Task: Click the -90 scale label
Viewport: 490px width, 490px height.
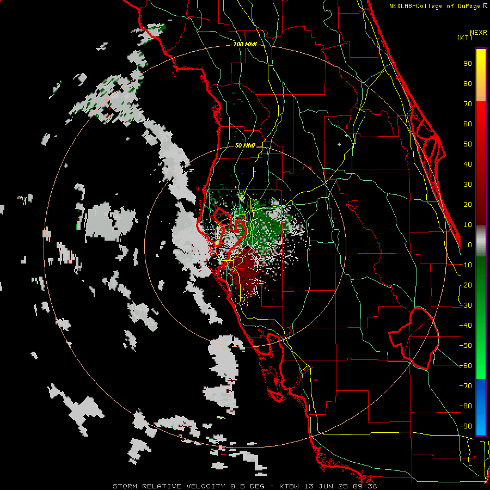Action: 465,426
